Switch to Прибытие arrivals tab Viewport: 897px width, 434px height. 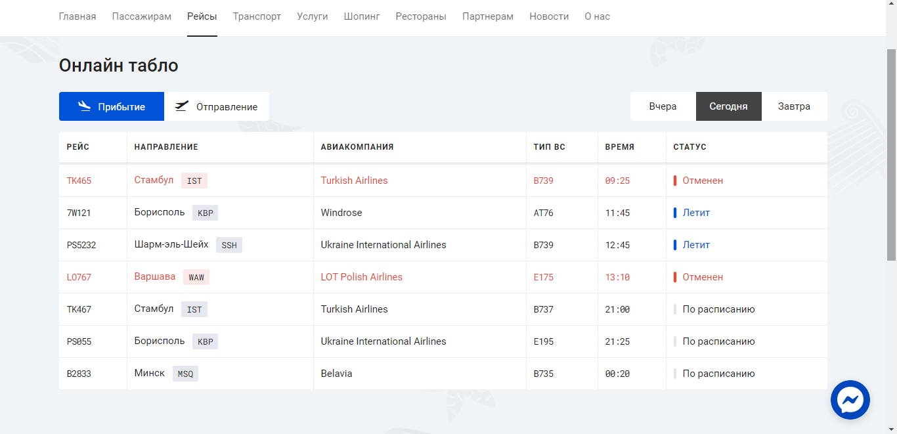click(x=112, y=106)
